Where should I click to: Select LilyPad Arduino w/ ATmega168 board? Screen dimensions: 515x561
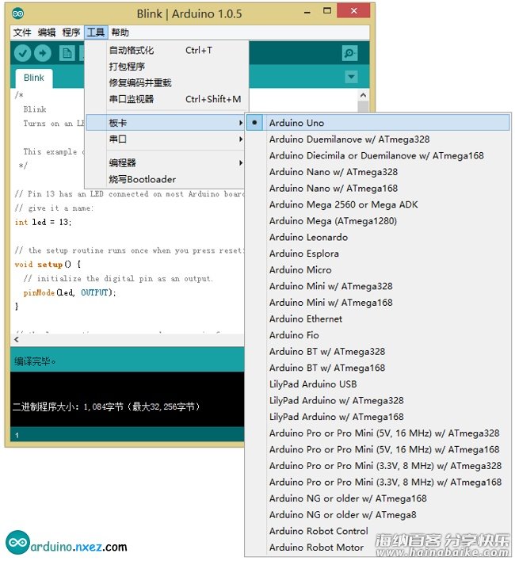point(379,417)
